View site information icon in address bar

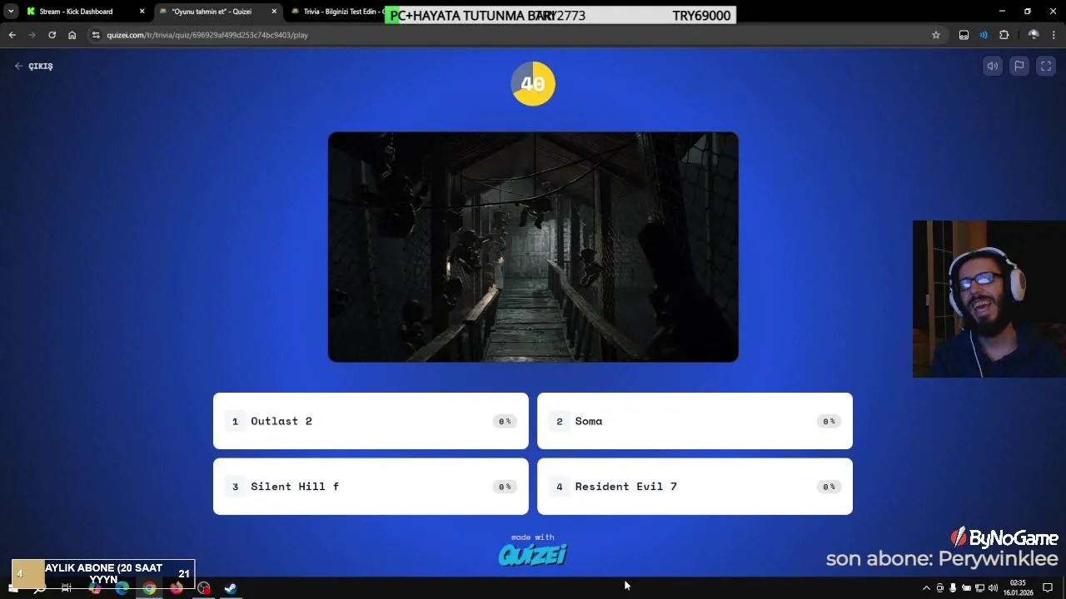tap(96, 35)
